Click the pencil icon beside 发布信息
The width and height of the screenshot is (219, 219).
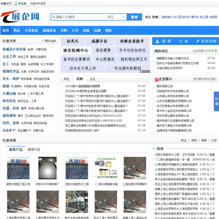198,41
